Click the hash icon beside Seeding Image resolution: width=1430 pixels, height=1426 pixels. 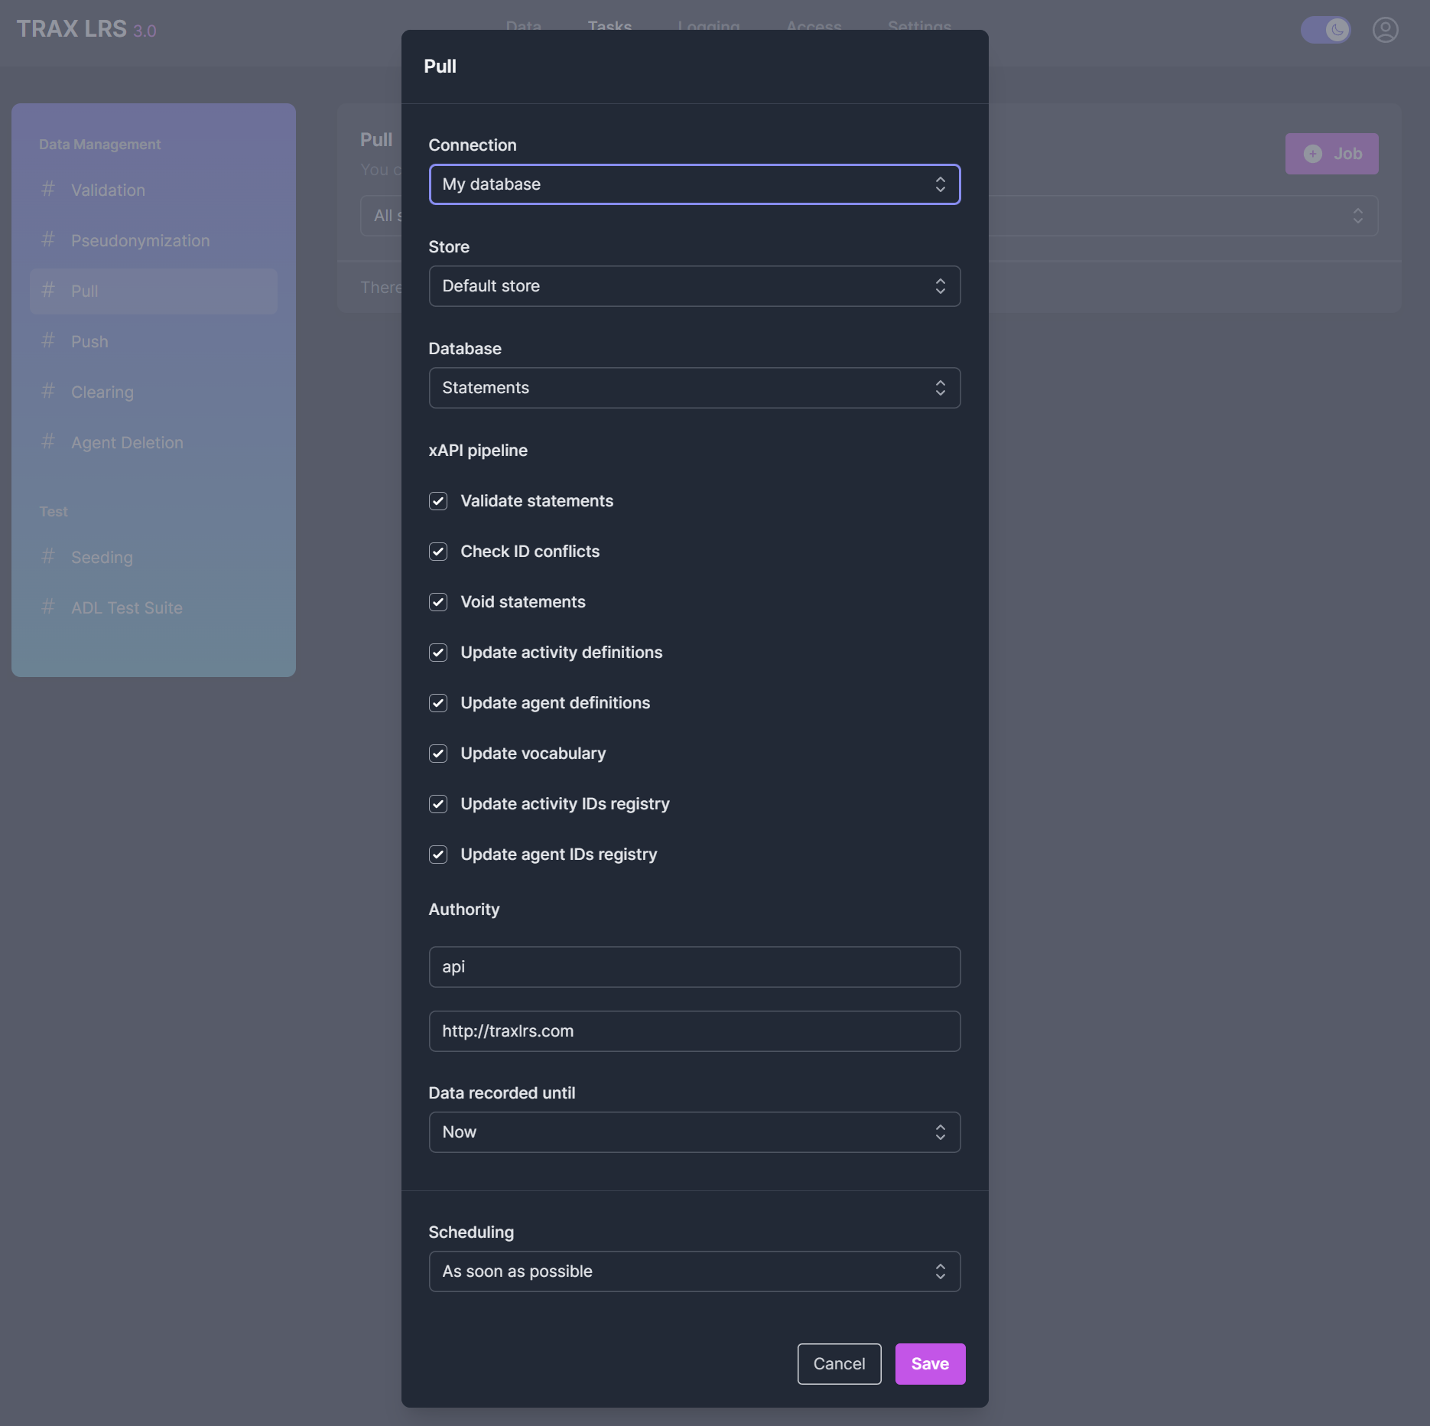pyautogui.click(x=48, y=556)
